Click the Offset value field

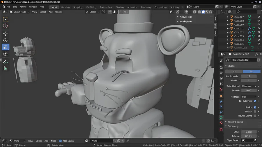(249, 132)
